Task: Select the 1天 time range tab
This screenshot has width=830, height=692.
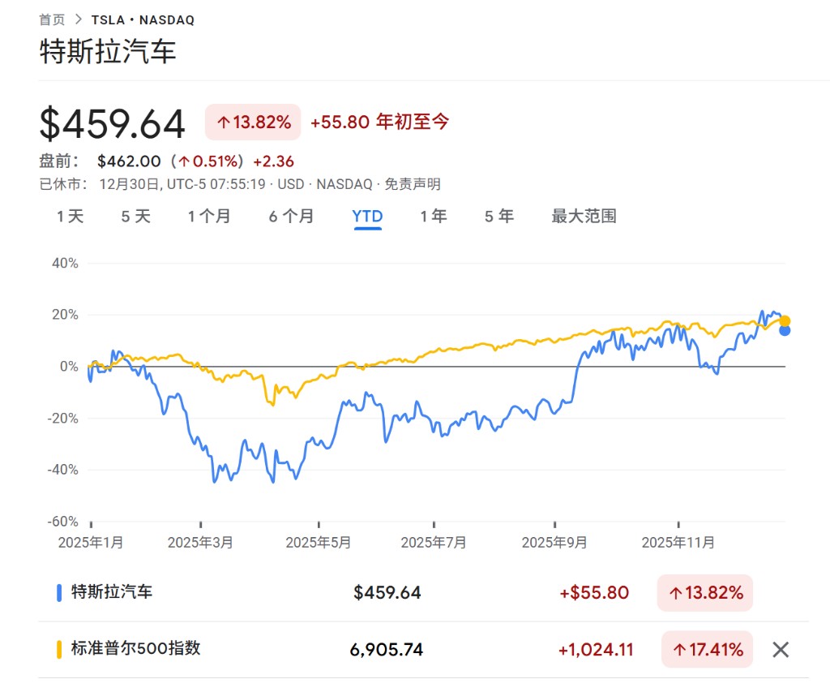Action: tap(70, 217)
